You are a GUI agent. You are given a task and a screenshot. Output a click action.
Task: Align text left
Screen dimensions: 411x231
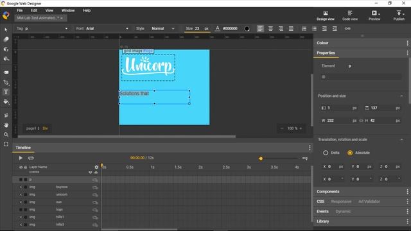click(260, 28)
